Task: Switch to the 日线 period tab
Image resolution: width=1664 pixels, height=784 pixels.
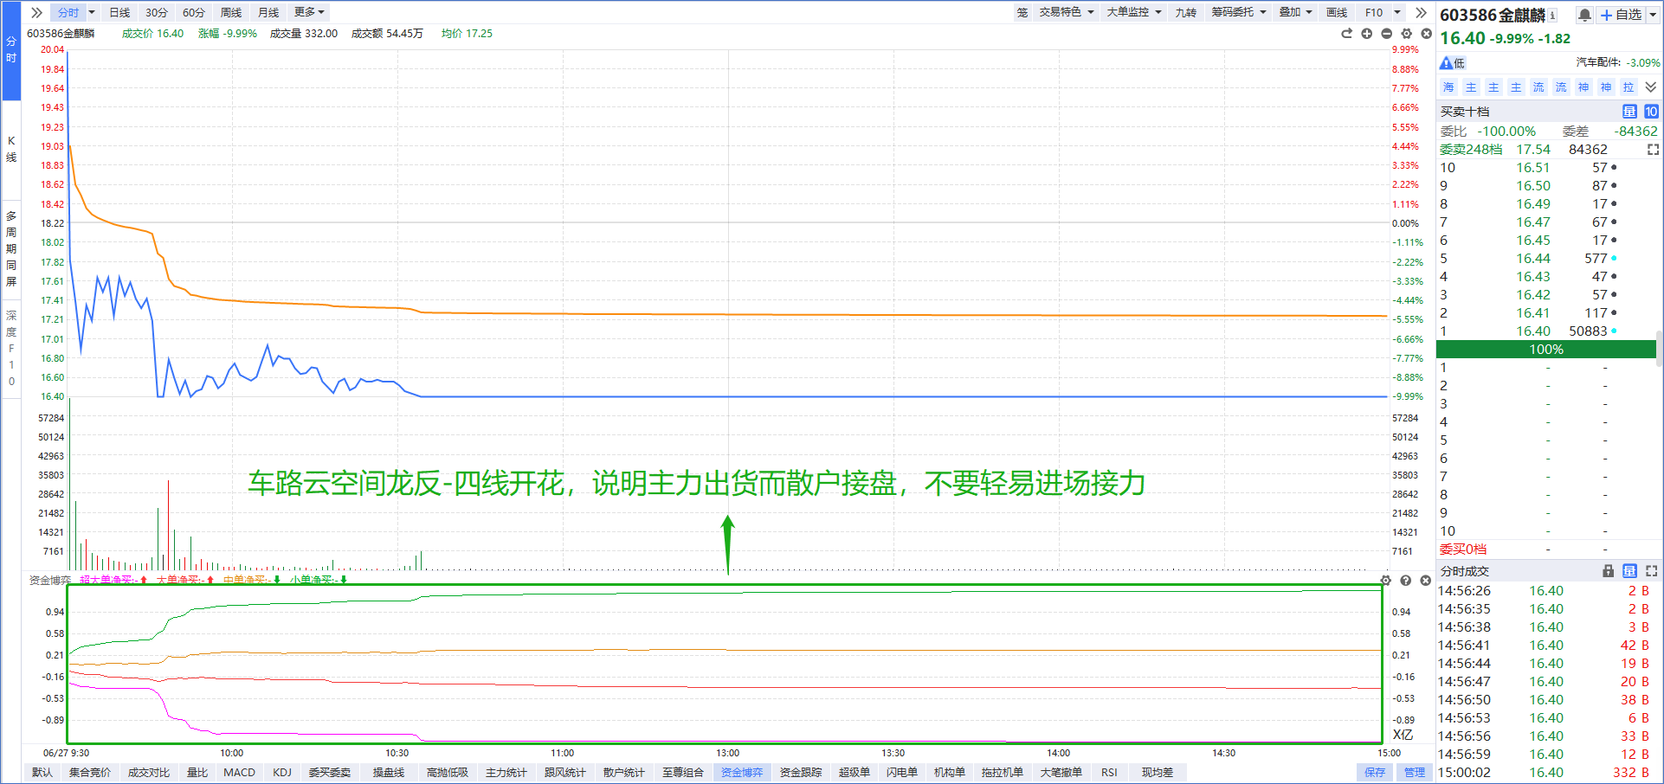Action: [119, 12]
